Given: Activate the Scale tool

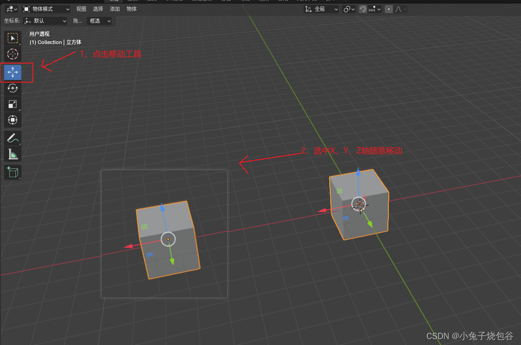Looking at the screenshot, I should tap(13, 104).
